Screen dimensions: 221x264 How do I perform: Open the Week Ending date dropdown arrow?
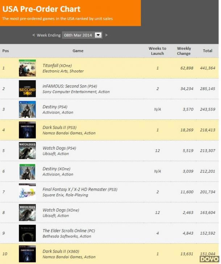click(98, 35)
